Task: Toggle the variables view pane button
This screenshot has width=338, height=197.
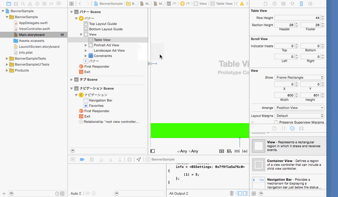Action: click(x=240, y=193)
